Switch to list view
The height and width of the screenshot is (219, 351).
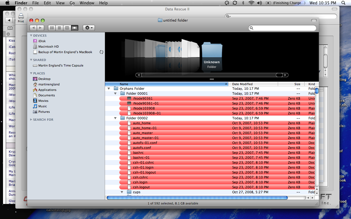(x=59, y=28)
